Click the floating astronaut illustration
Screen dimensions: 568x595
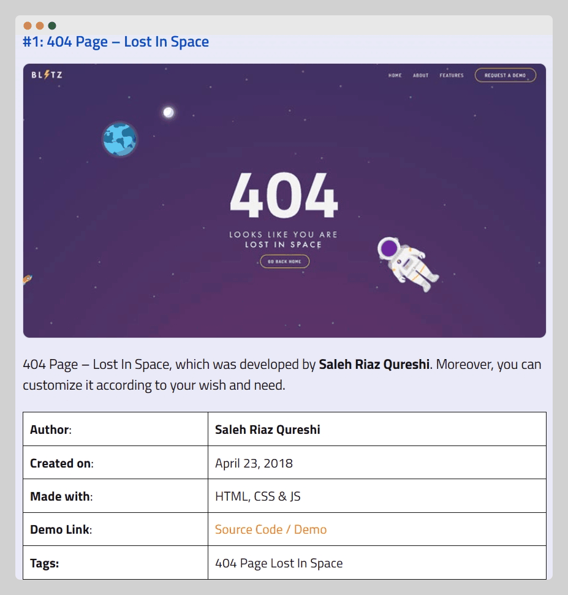[407, 261]
